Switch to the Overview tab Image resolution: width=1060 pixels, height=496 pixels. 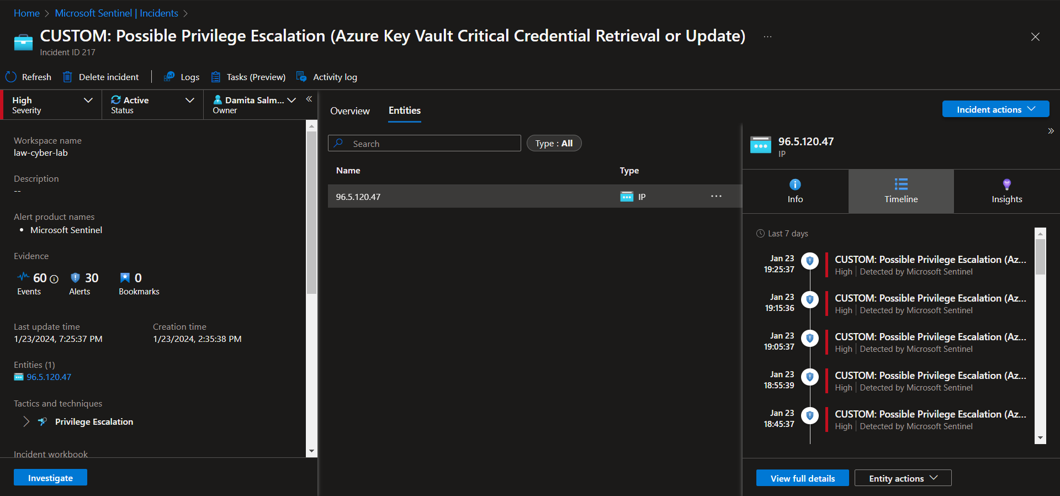[350, 111]
